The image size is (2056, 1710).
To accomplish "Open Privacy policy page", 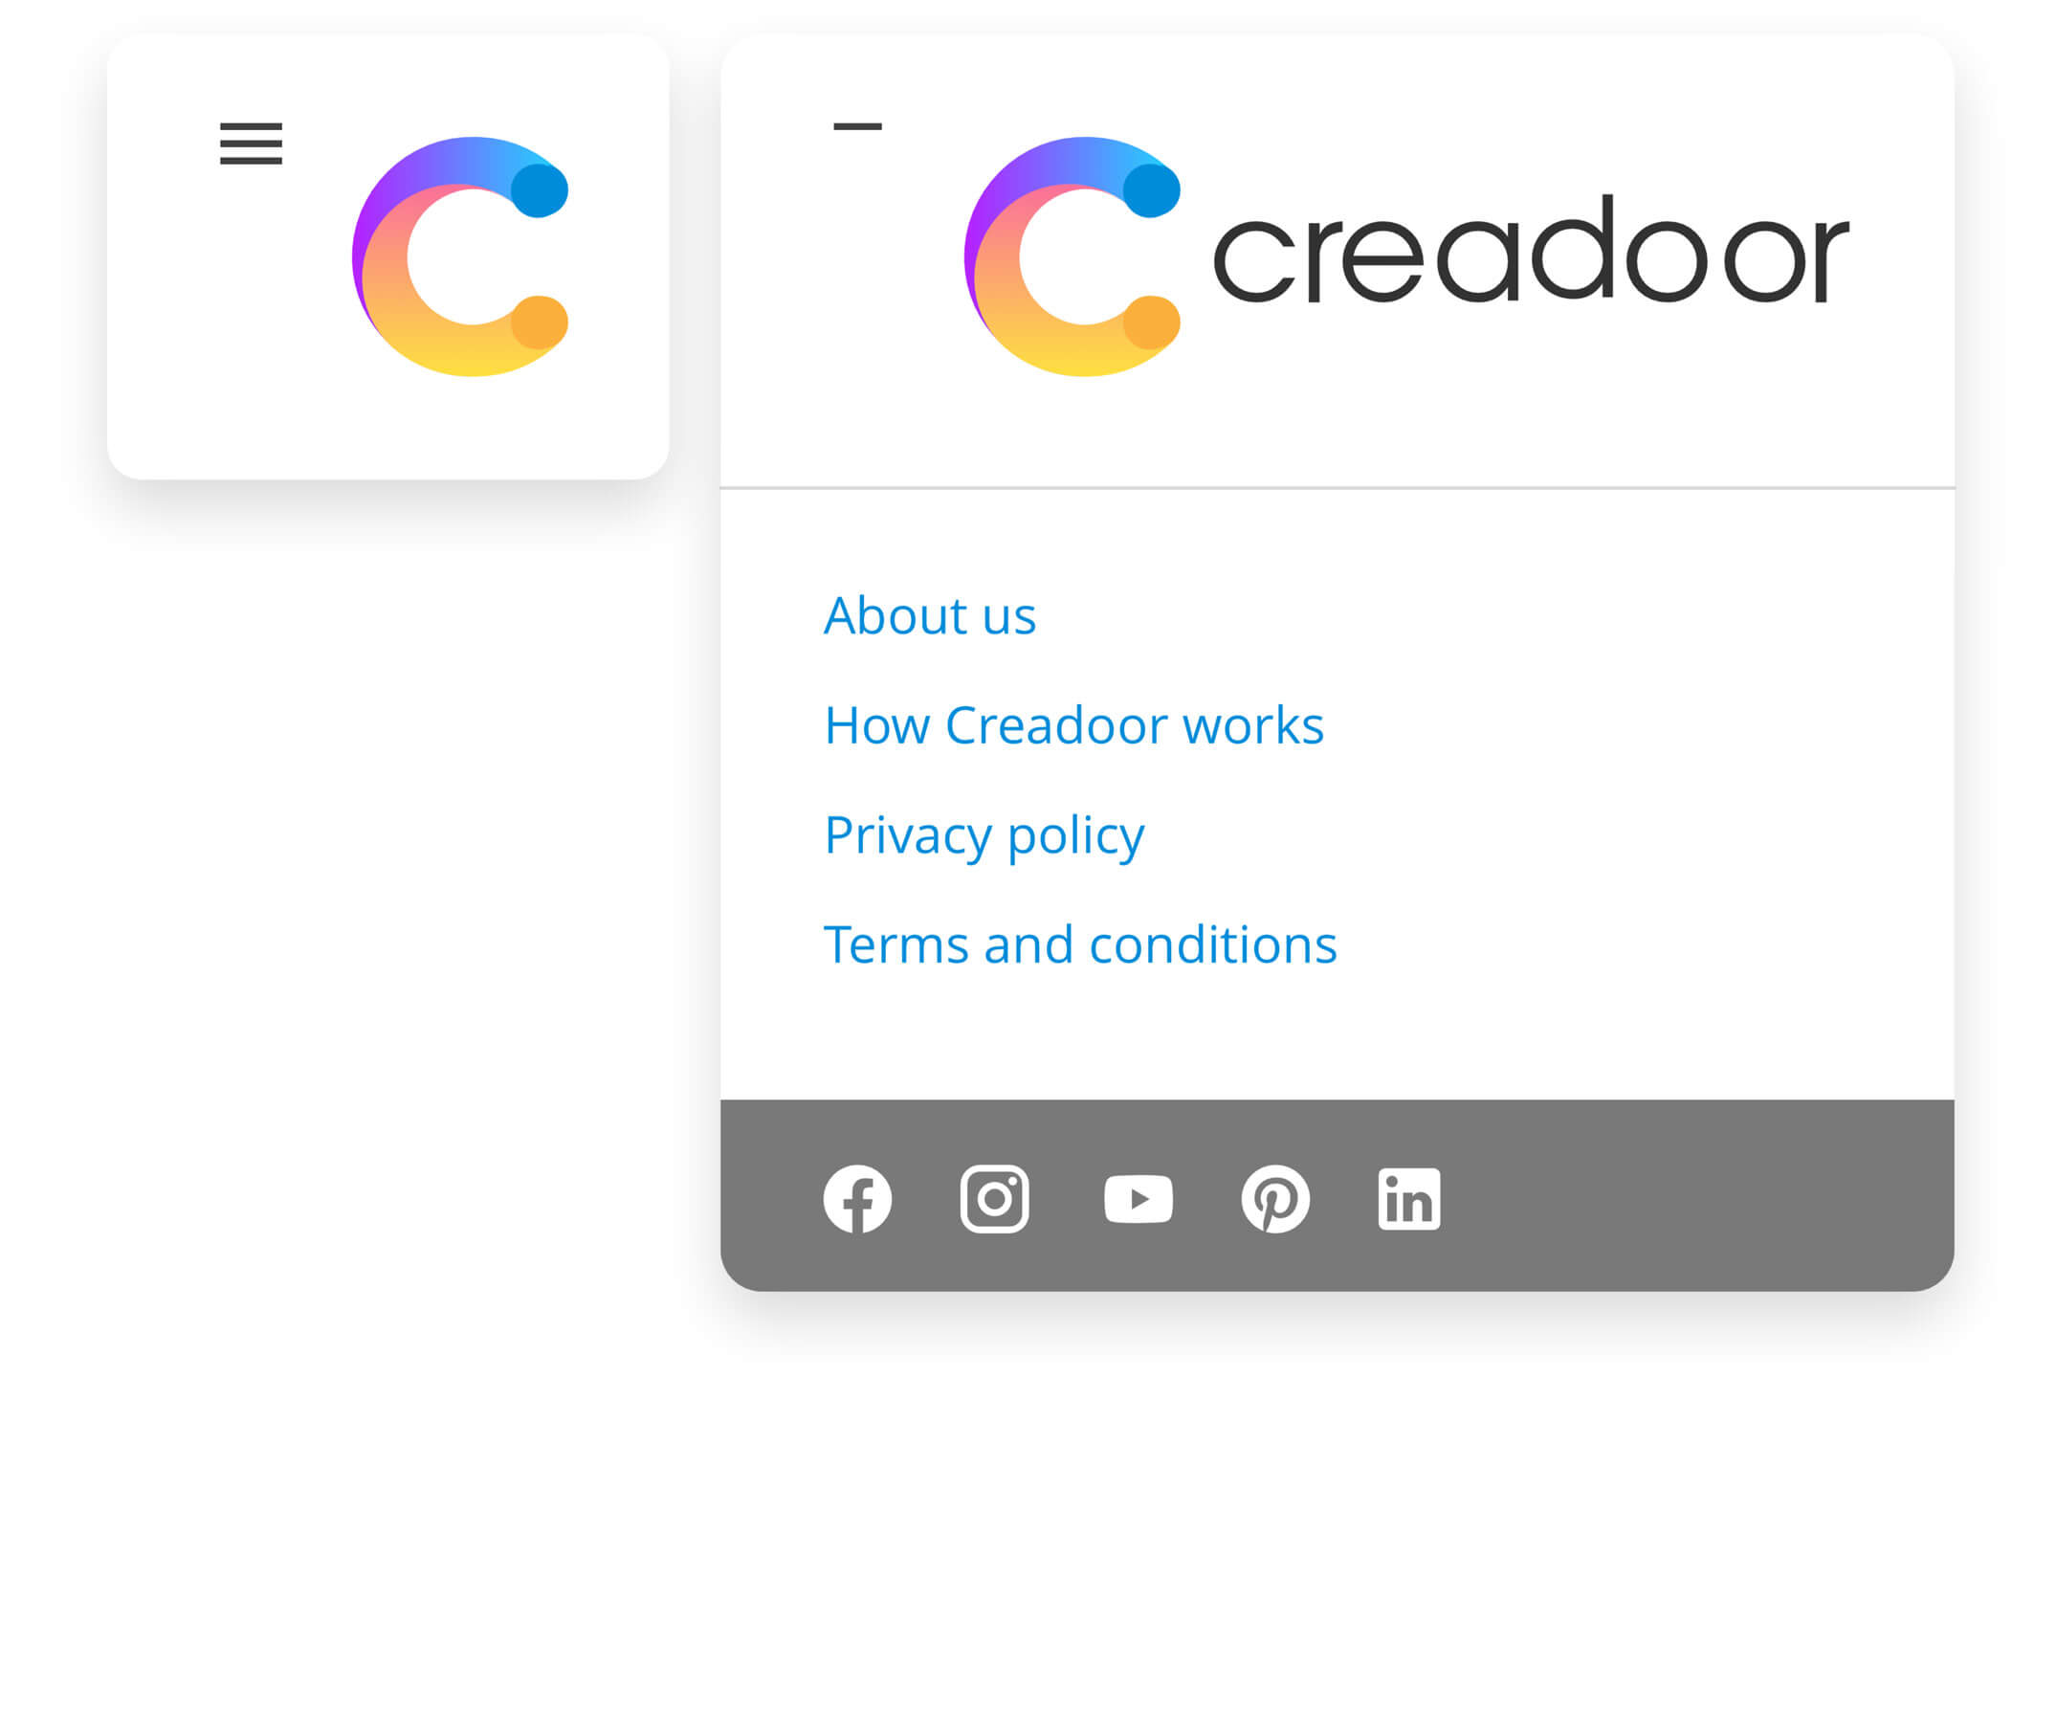I will tap(984, 833).
